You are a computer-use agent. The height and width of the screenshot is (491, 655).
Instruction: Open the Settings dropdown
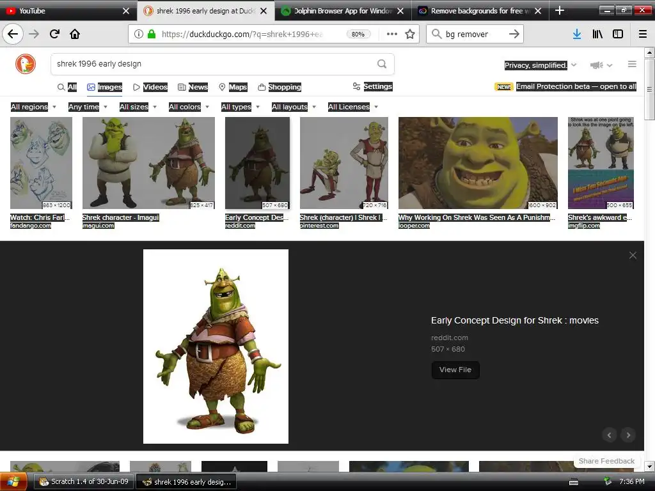pyautogui.click(x=373, y=86)
